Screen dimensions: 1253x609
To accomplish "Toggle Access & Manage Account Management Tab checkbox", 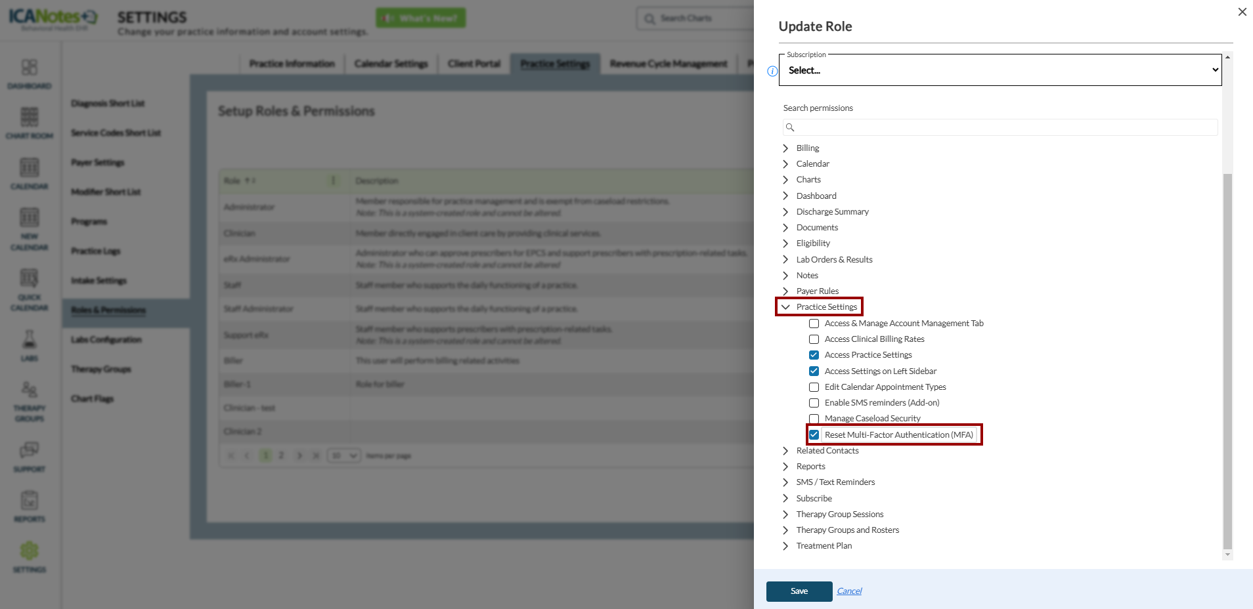I will pyautogui.click(x=814, y=324).
